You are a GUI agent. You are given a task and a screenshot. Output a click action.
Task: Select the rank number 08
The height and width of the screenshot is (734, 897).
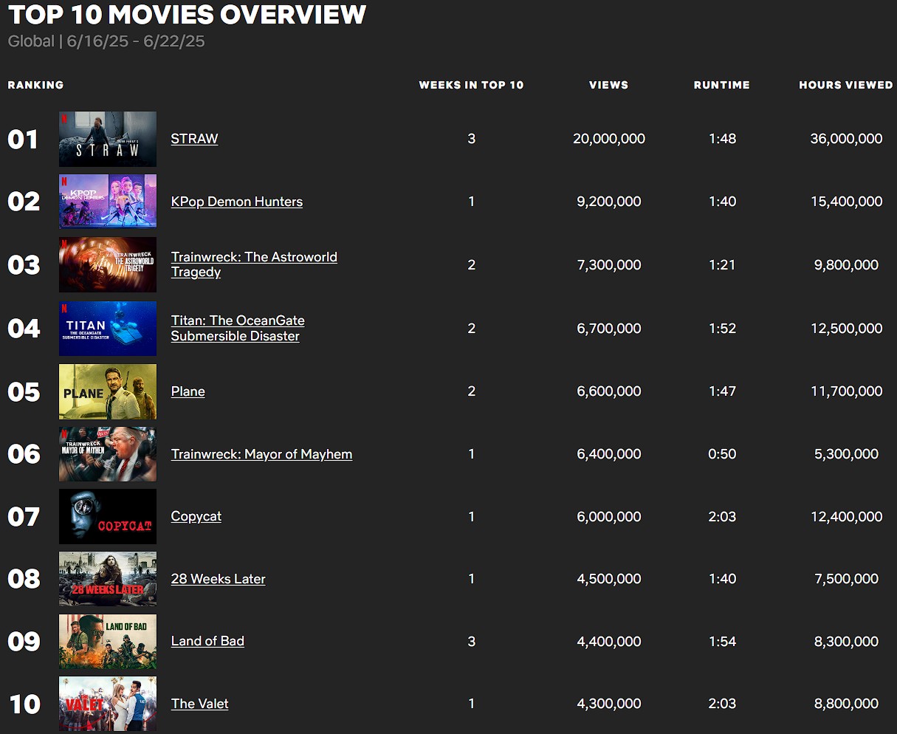coord(24,579)
